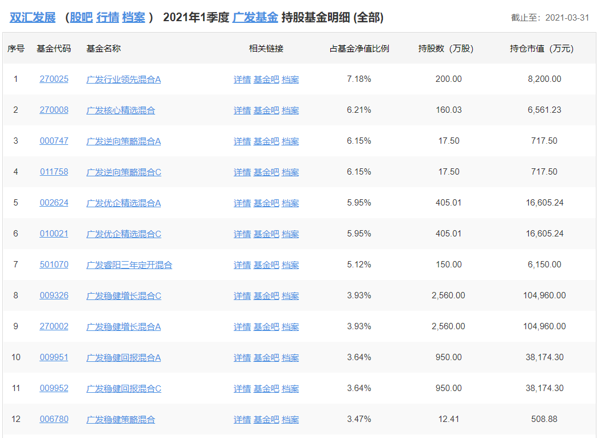Open 基金吧 for 广发逆向策略混合C row
This screenshot has width=597, height=438.
click(266, 172)
